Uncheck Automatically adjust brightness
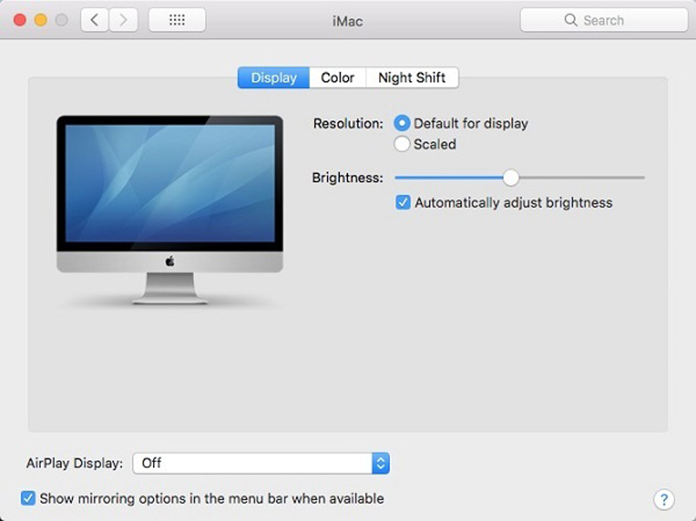Screen dimensions: 696x521 point(403,202)
